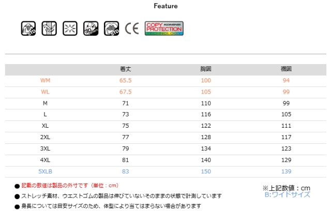Image resolution: width=331 pixels, height=211 pixels.
Task: Click the 81 length value for 4XL
Action: click(125, 160)
